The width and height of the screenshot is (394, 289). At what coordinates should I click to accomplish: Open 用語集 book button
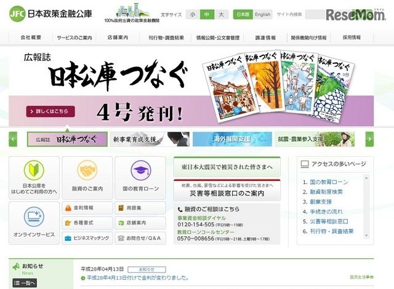(x=140, y=208)
